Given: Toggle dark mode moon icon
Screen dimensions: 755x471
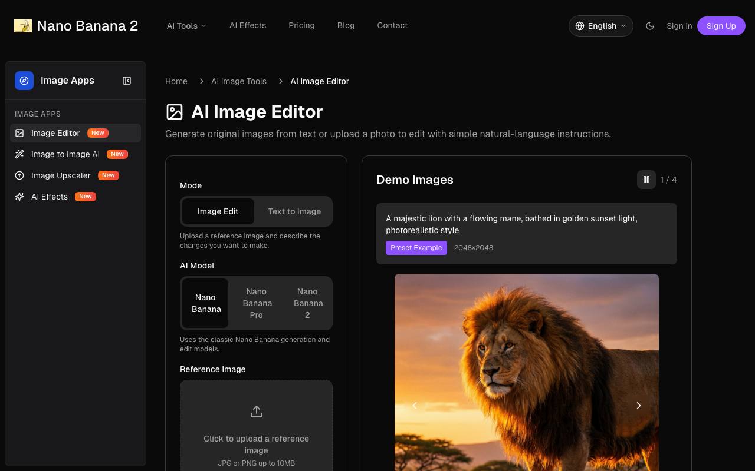Looking at the screenshot, I should [650, 26].
